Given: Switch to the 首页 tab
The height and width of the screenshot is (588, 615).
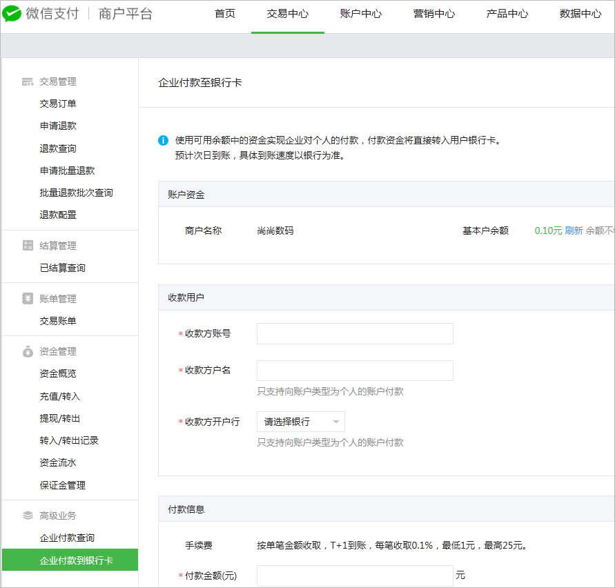Looking at the screenshot, I should (x=224, y=13).
